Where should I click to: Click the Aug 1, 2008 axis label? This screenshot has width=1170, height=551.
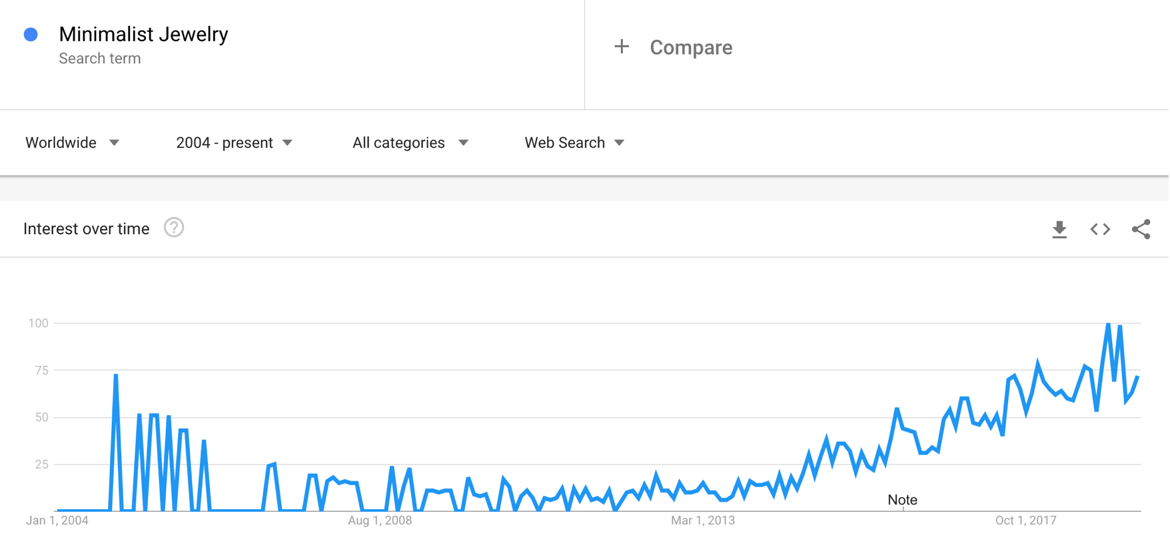380,520
